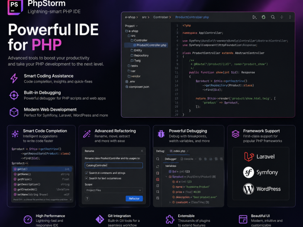Image resolution: width=303 pixels, height=227 pixels.
Task: Close the Rename dialog with X
Action: (x=142, y=151)
